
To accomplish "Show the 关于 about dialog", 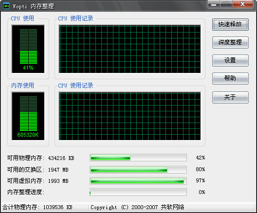I will click(x=230, y=97).
